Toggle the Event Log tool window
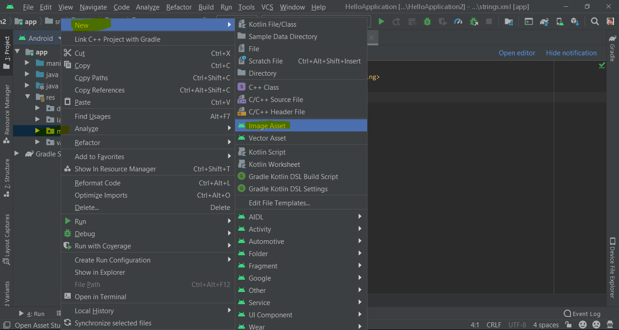The image size is (619, 330). [582, 314]
